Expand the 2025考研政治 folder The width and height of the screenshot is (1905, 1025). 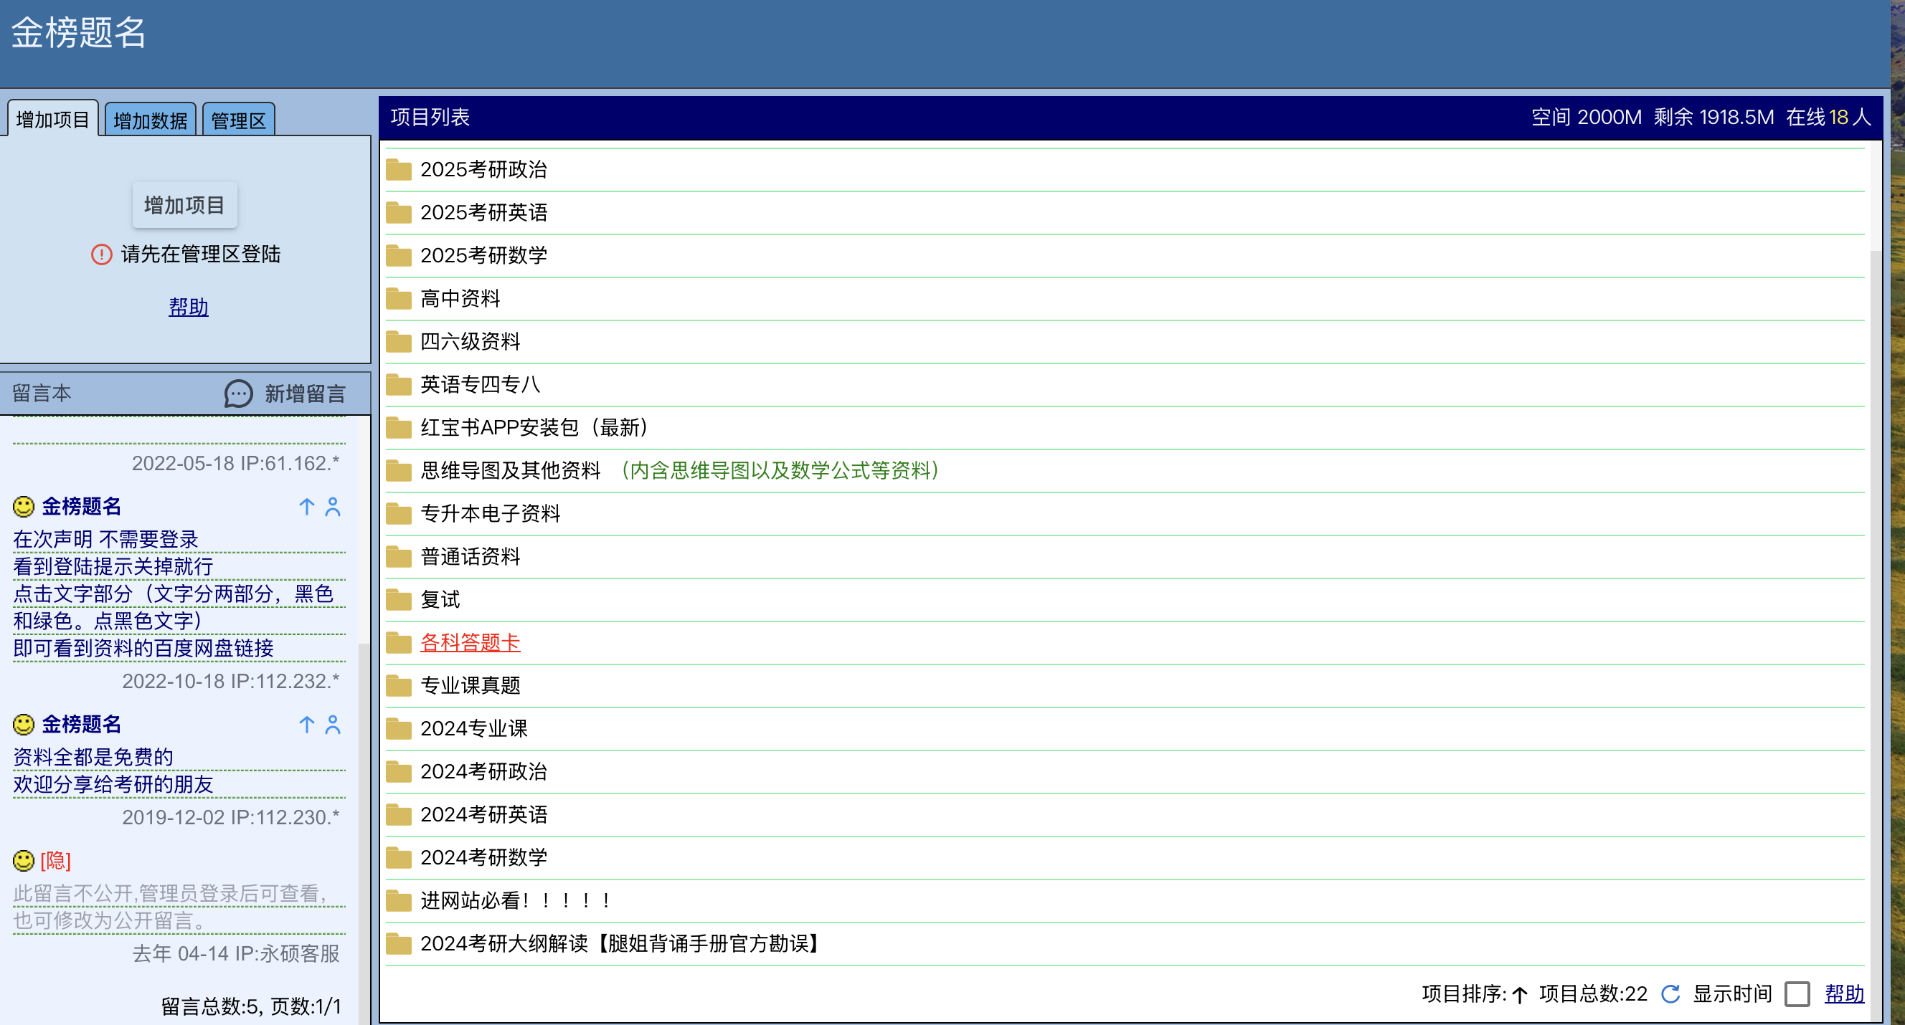(x=483, y=169)
